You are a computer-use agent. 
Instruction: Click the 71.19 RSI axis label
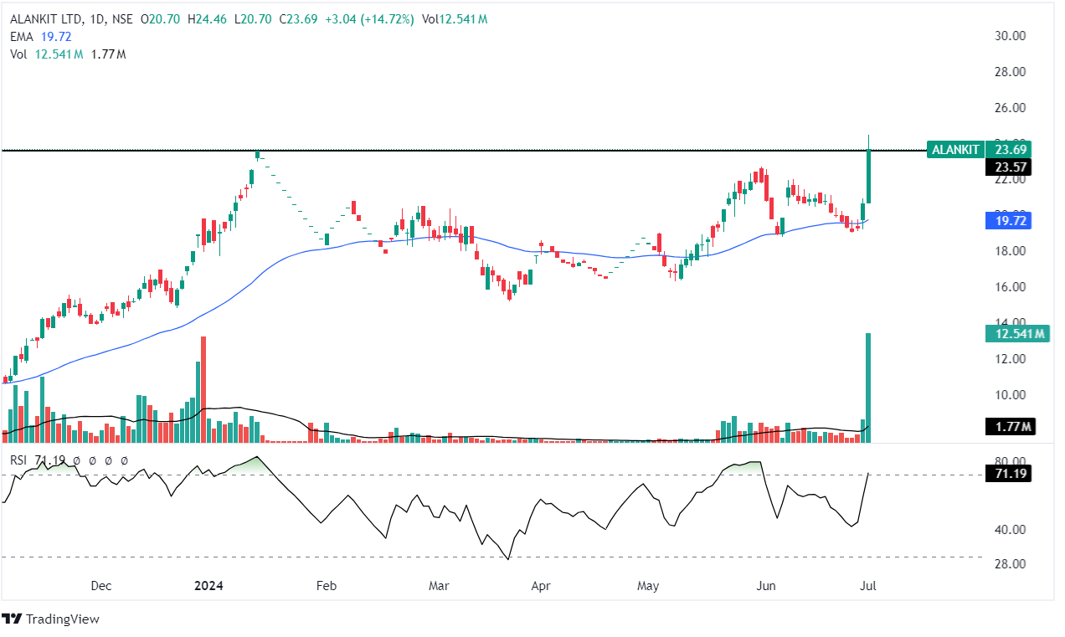[1008, 474]
